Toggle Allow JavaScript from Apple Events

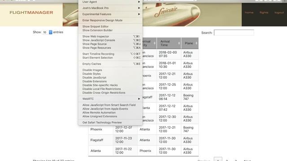click(110, 109)
